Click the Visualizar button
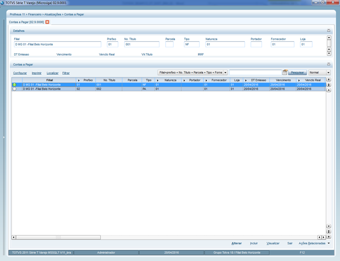Screen dimensions: 340x261 pos(273,243)
